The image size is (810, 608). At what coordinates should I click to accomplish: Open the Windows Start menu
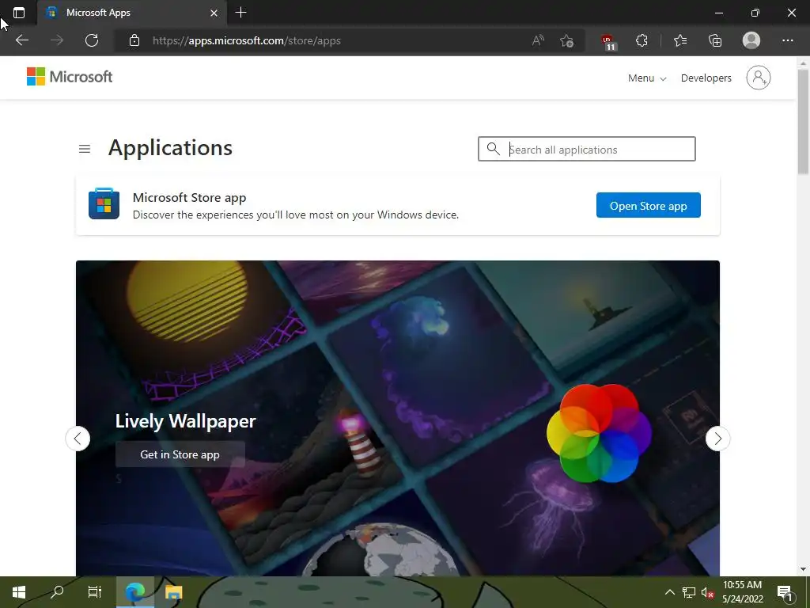point(19,592)
